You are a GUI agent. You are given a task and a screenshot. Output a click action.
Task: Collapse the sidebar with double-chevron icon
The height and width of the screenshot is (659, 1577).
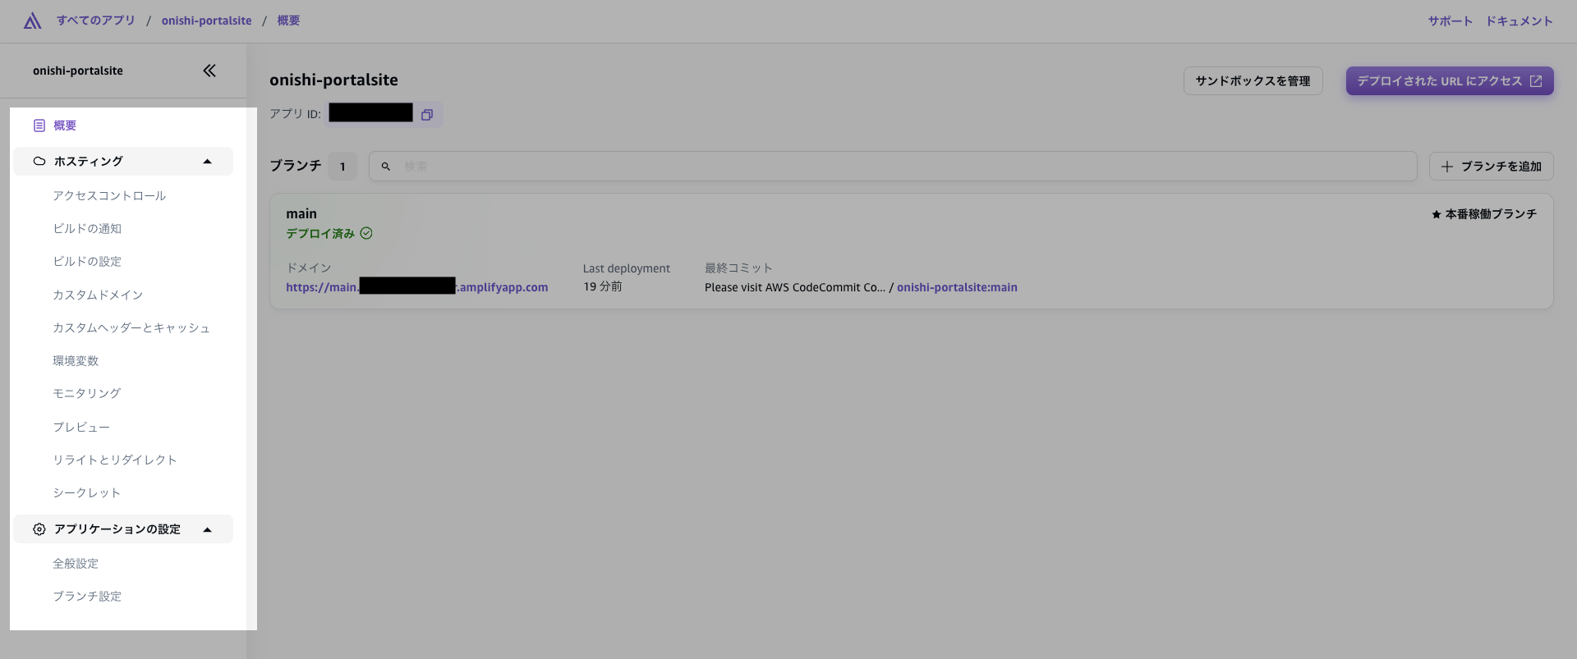[x=209, y=71]
